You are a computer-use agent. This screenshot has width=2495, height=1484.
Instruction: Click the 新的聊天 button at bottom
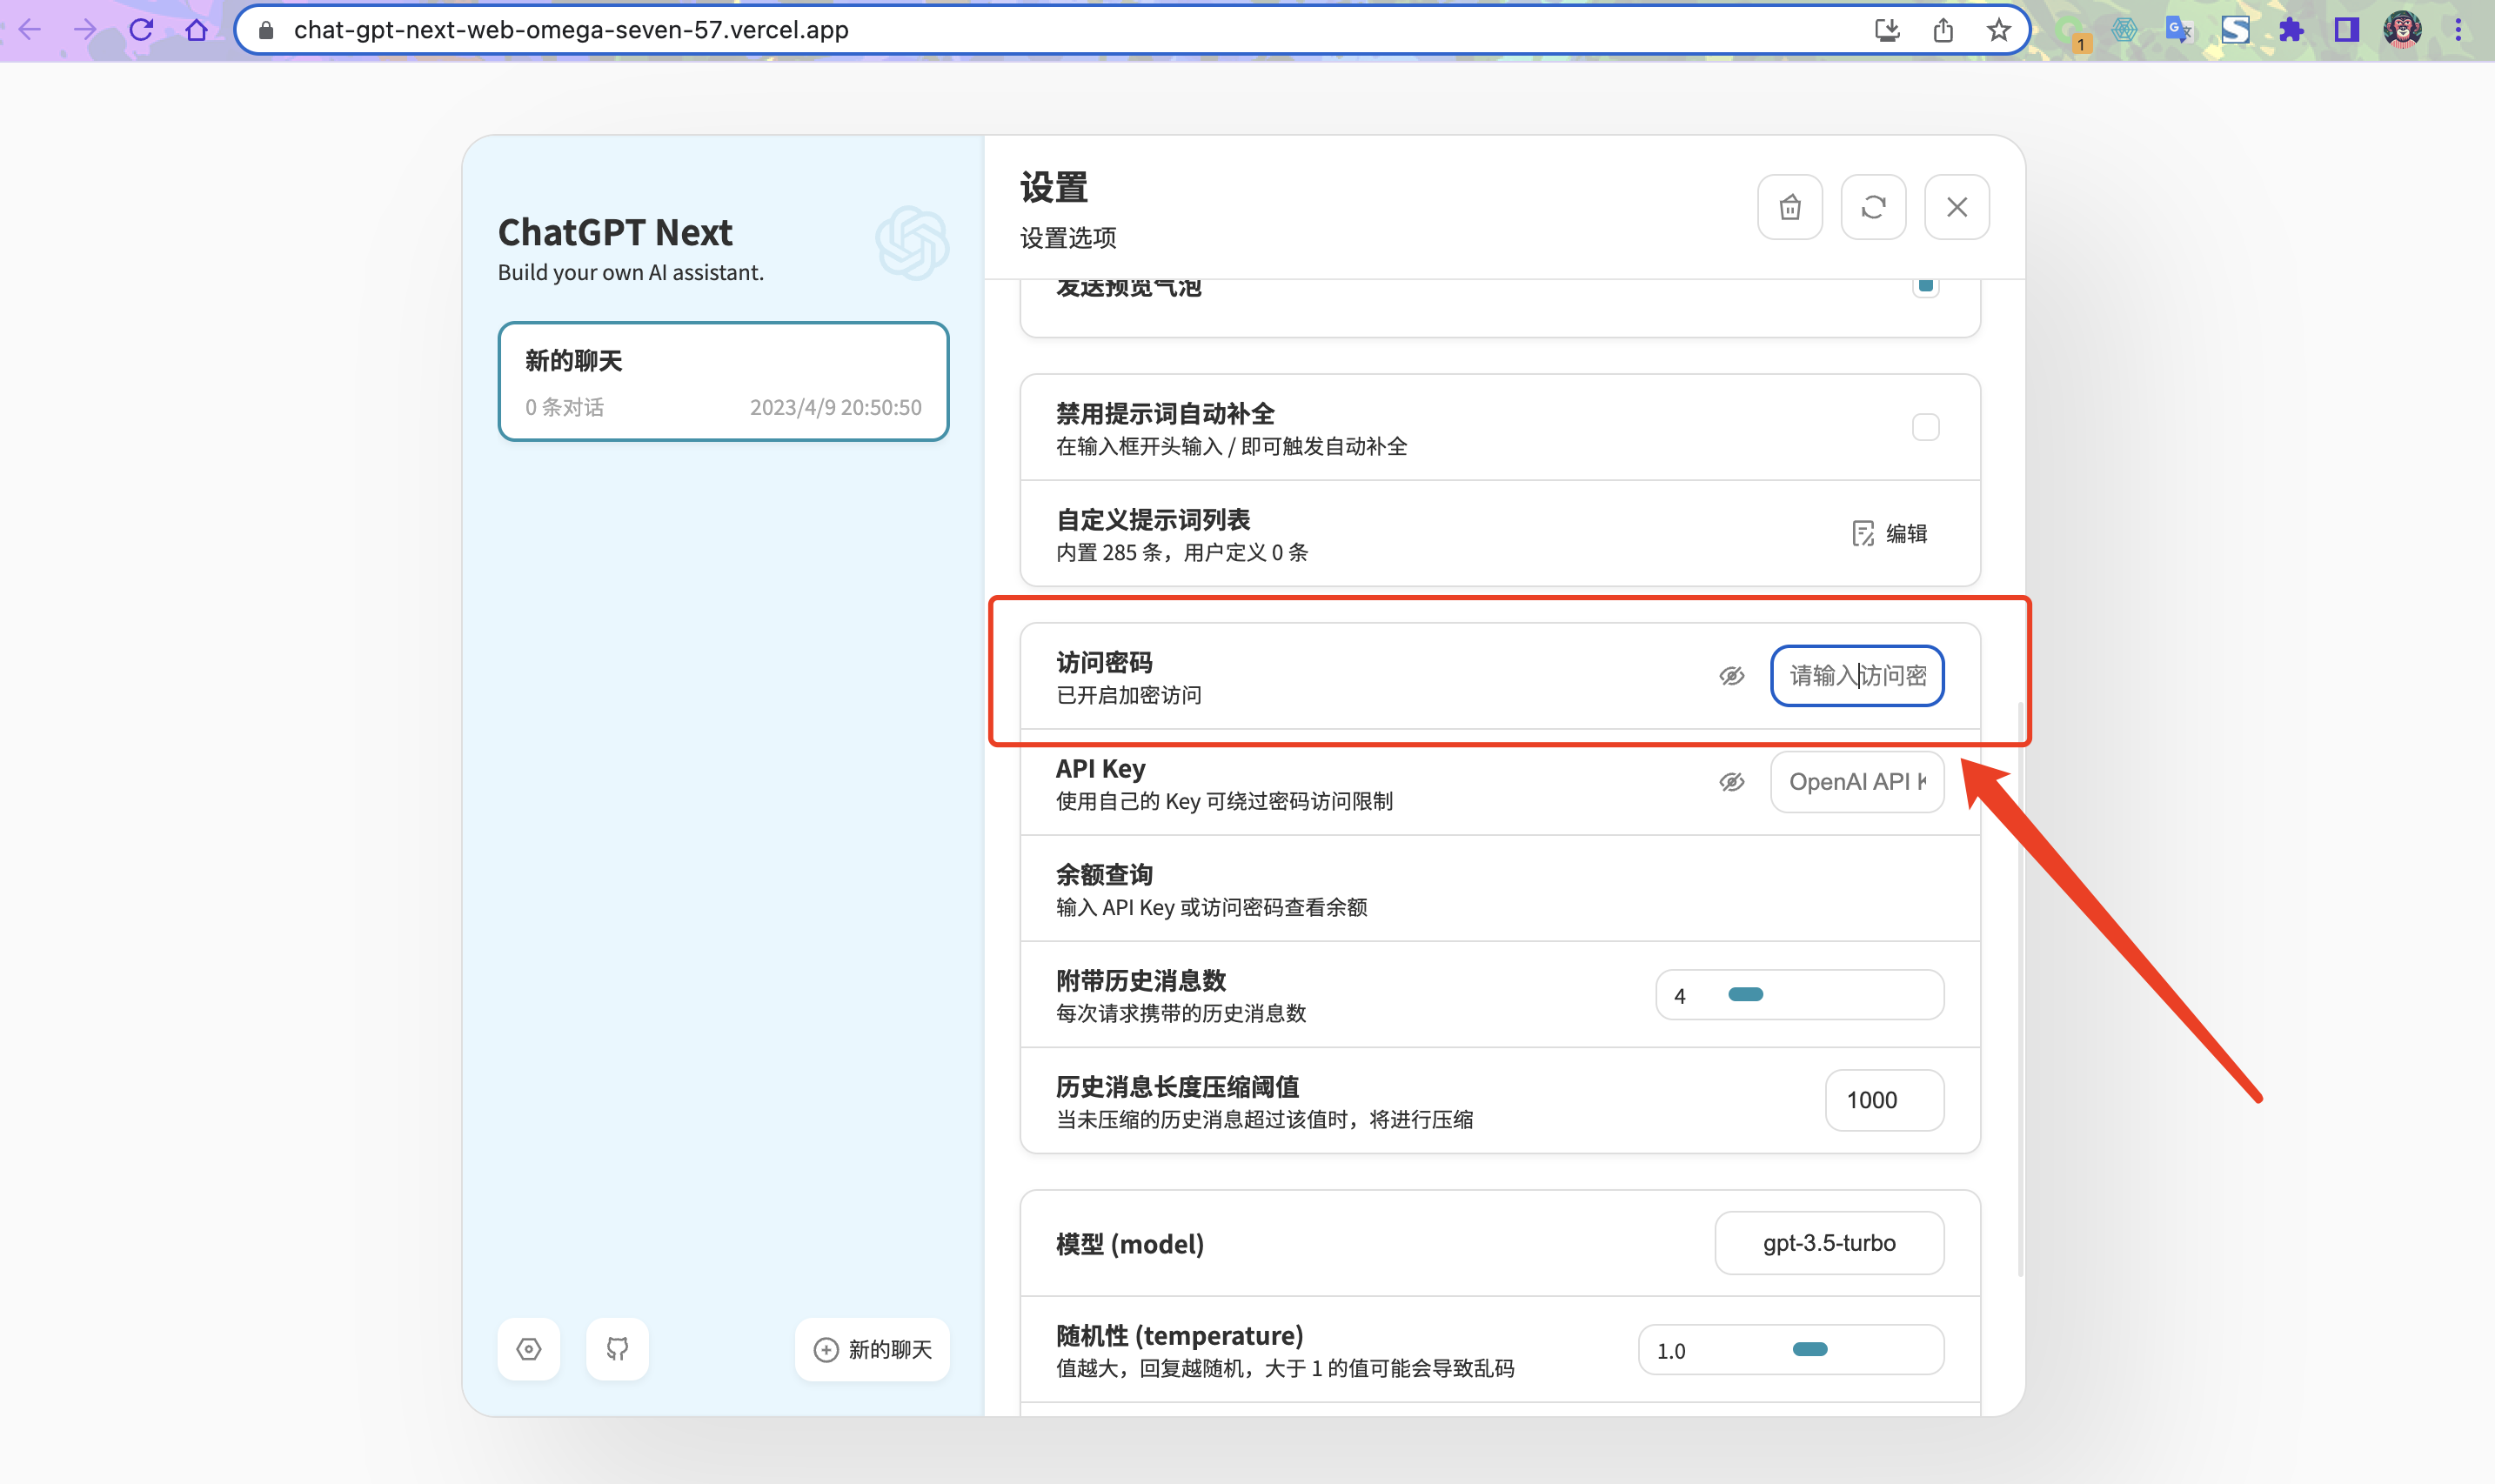(872, 1349)
